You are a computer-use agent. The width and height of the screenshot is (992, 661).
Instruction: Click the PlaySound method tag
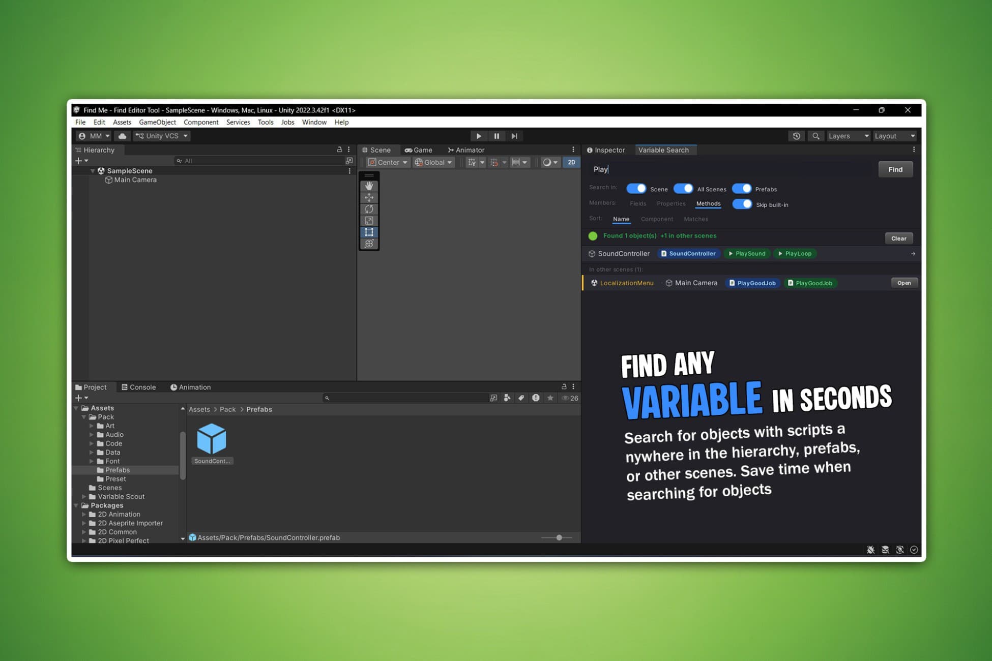click(x=746, y=254)
